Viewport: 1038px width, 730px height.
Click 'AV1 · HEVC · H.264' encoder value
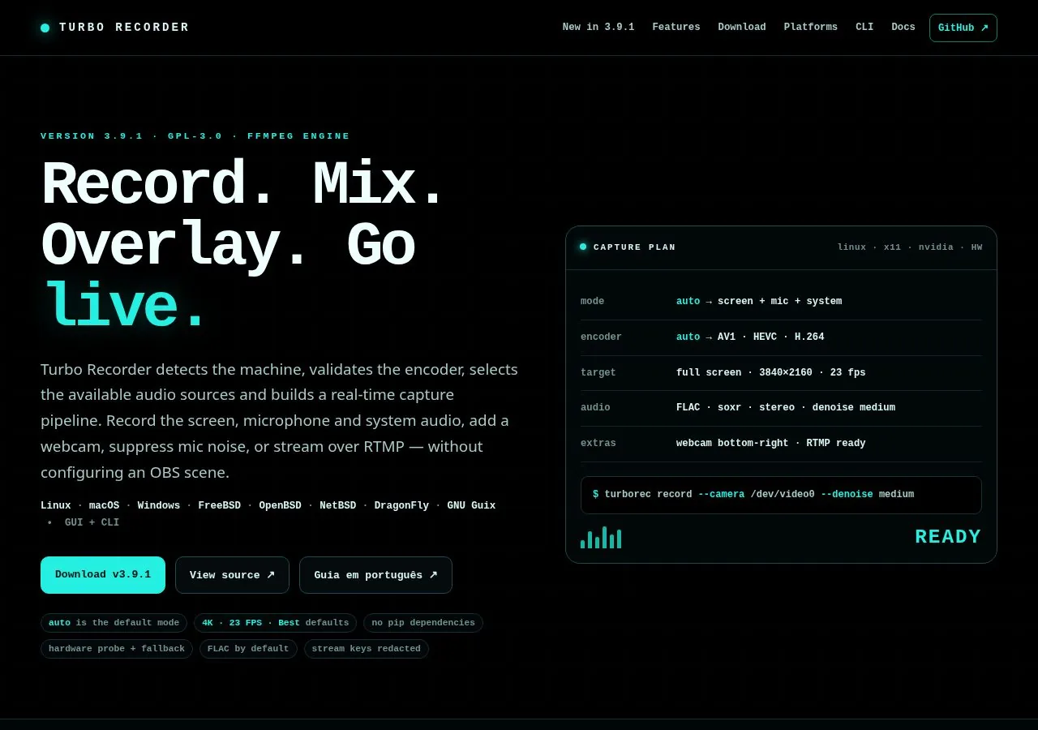click(770, 337)
